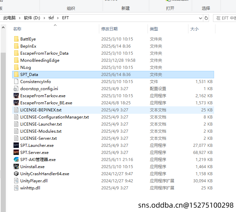
Task: Expand the chevron after 此电脑 breadcrumb
Action: click(x=20, y=18)
